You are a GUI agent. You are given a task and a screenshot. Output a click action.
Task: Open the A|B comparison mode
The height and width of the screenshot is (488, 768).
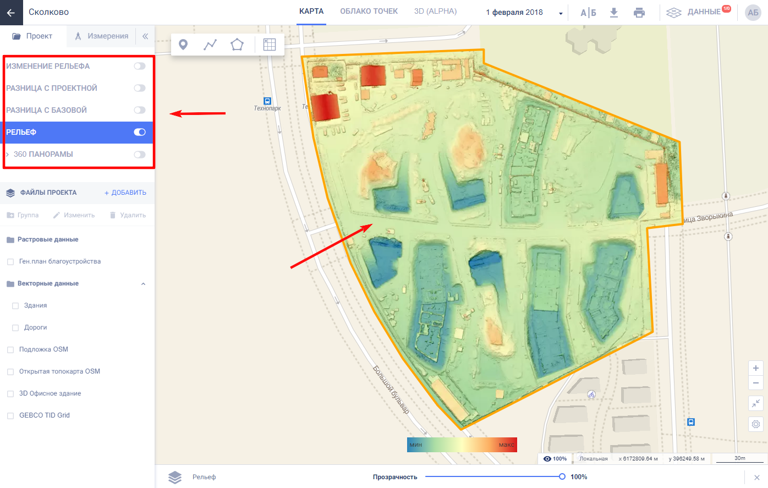coord(588,13)
